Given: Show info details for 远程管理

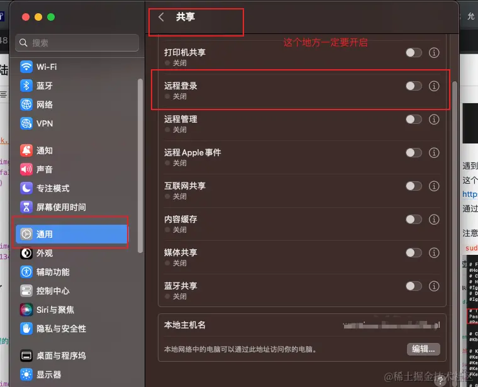Looking at the screenshot, I should coord(434,119).
